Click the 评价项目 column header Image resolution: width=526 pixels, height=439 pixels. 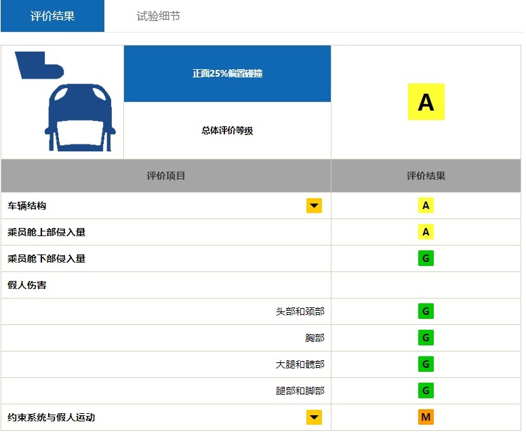point(166,176)
